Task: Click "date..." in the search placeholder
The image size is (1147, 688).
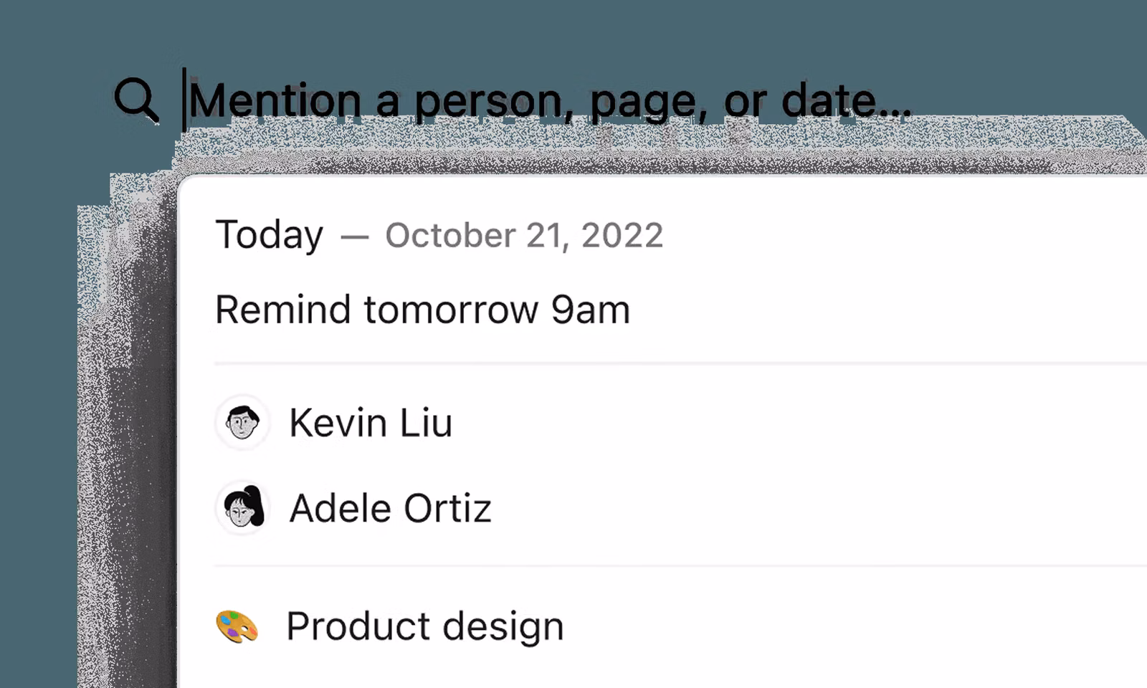Action: (845, 100)
